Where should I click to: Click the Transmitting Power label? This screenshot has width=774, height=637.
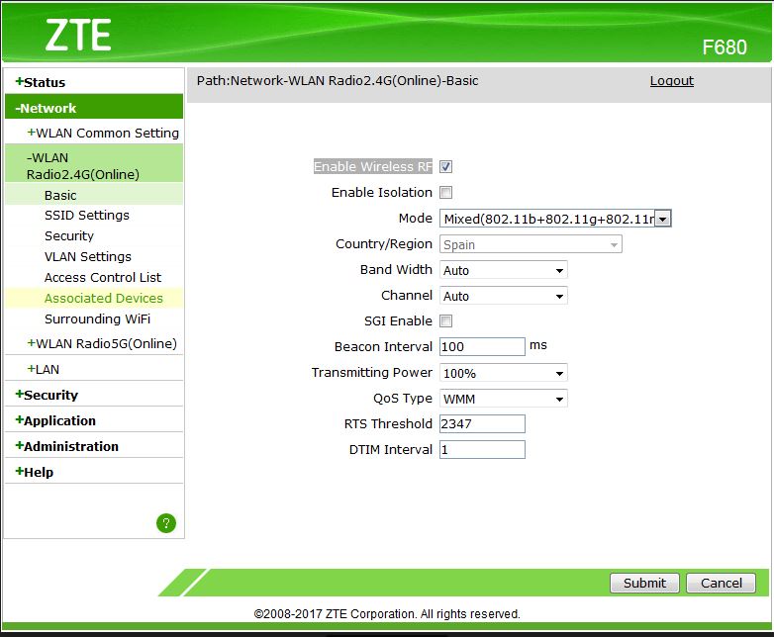(372, 372)
